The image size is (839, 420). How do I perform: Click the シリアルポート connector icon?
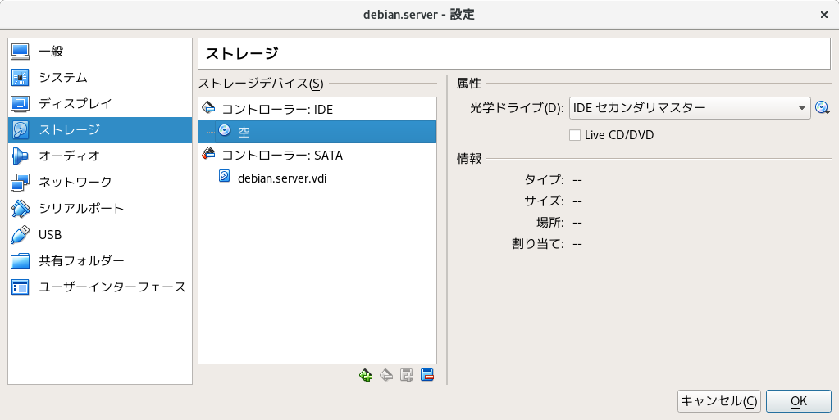pyautogui.click(x=21, y=209)
